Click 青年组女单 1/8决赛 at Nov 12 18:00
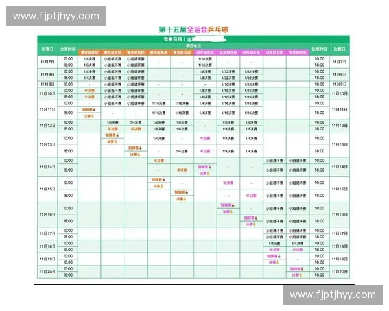The width and height of the screenshot is (389, 311). click(x=182, y=129)
